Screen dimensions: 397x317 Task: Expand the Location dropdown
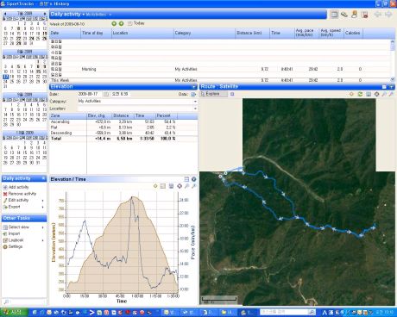click(x=195, y=109)
